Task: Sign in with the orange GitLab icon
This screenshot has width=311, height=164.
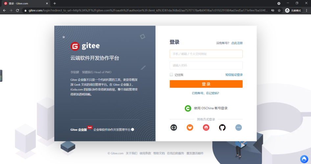Action: (x=190, y=127)
